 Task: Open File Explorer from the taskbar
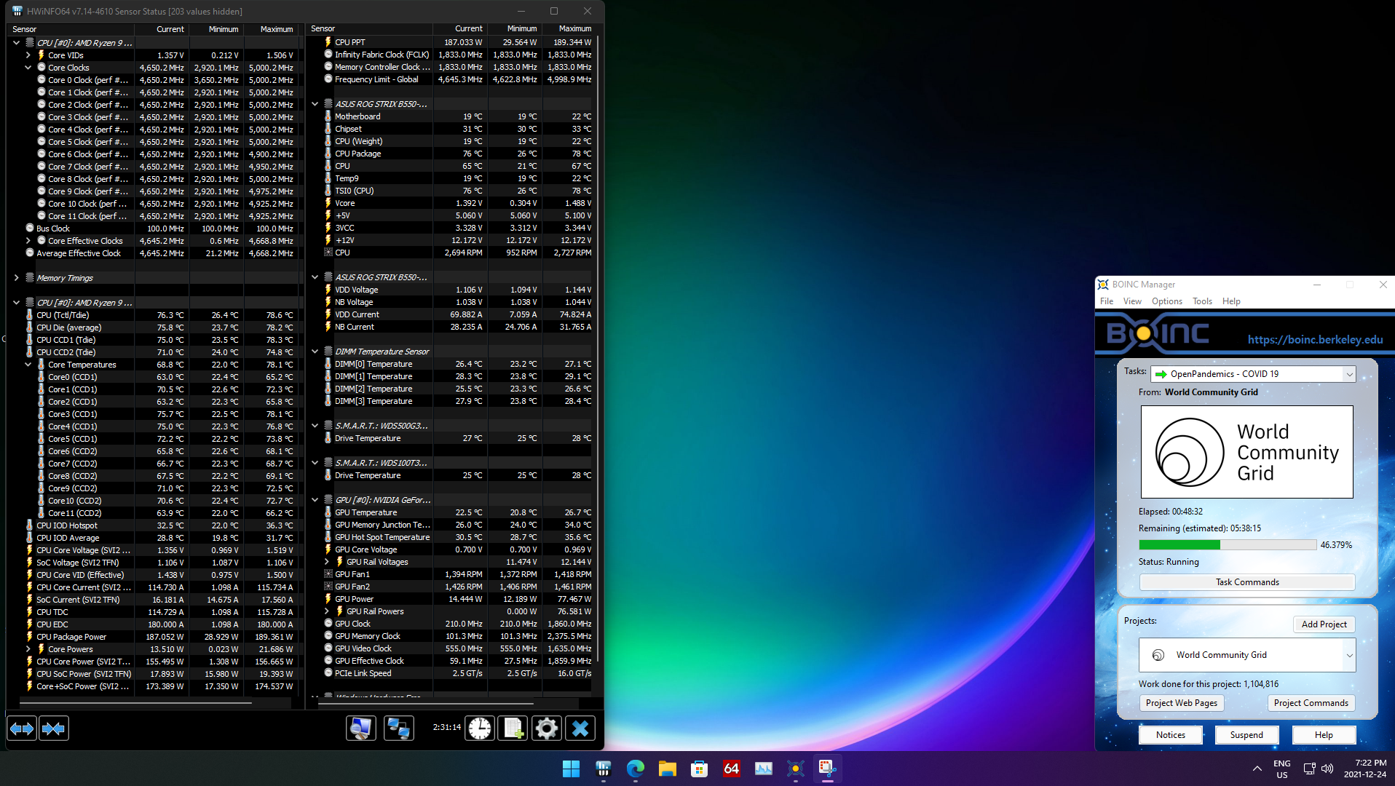[668, 769]
